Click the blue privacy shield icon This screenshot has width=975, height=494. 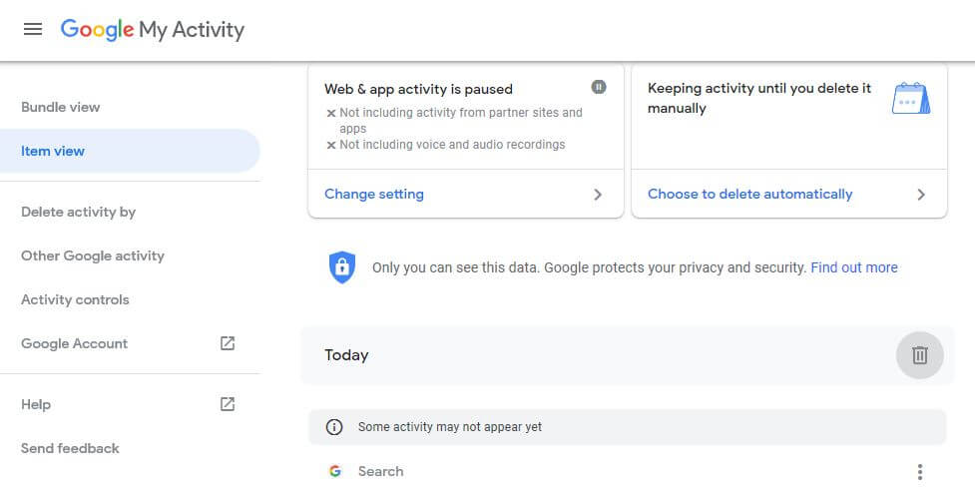tap(342, 267)
